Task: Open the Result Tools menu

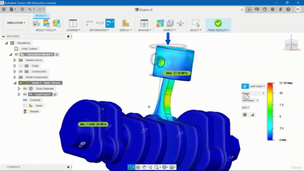Action: [x=46, y=30]
